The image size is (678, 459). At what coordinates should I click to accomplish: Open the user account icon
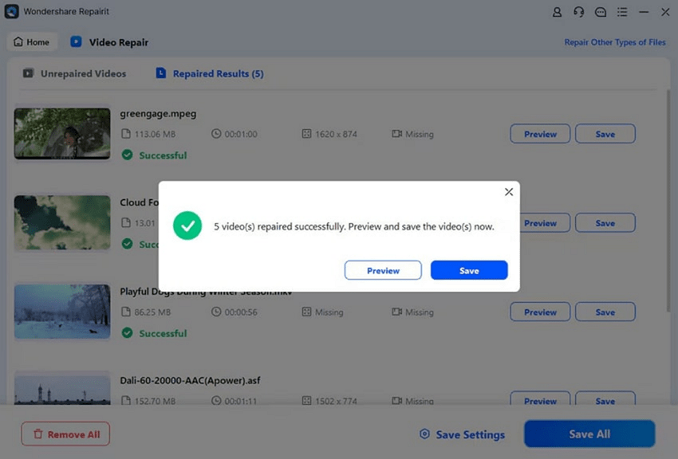558,12
